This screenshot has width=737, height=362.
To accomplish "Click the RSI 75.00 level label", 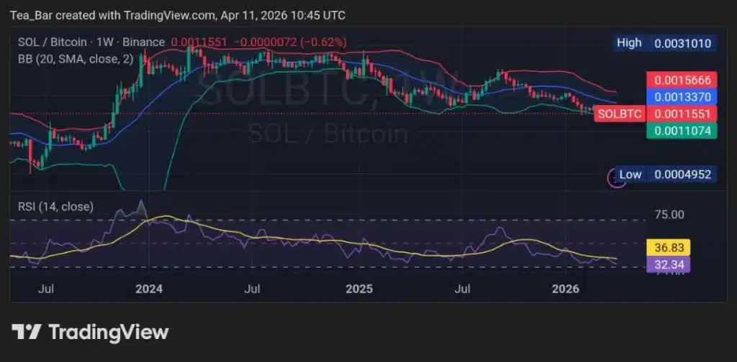I will coord(669,215).
